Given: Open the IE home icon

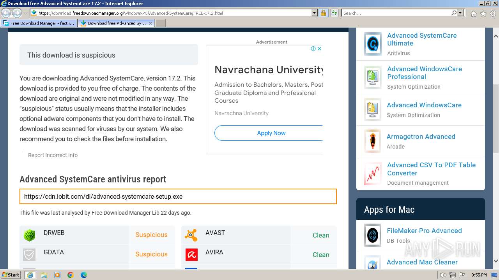Looking at the screenshot, I should [473, 14].
